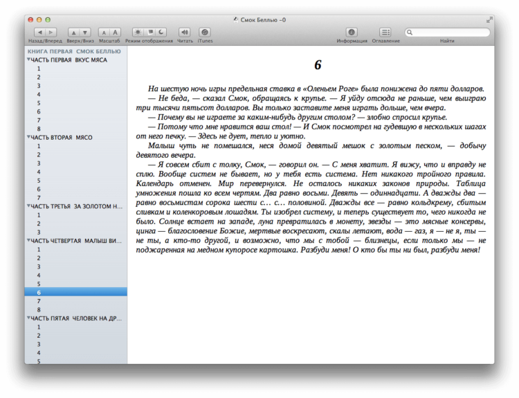Open chapter 2 of ЧАСТЬ ПЯТАЯ
Screen dimensions: 519x398
click(x=39, y=336)
